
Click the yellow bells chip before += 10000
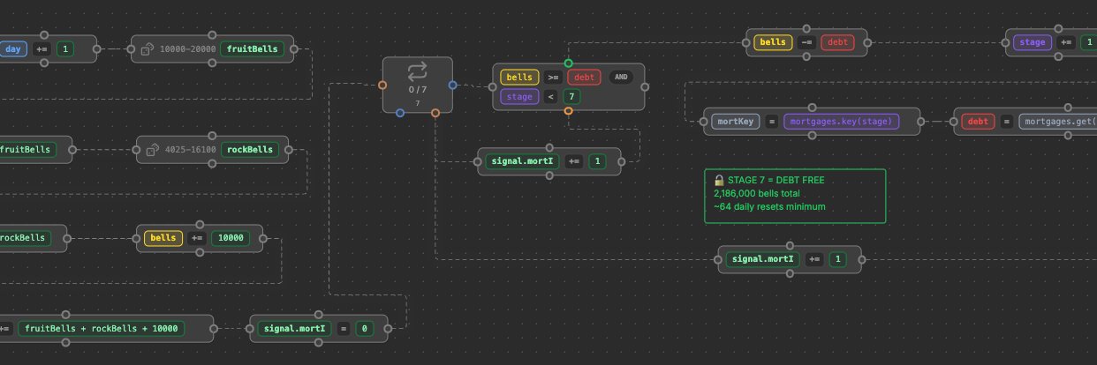[163, 238]
